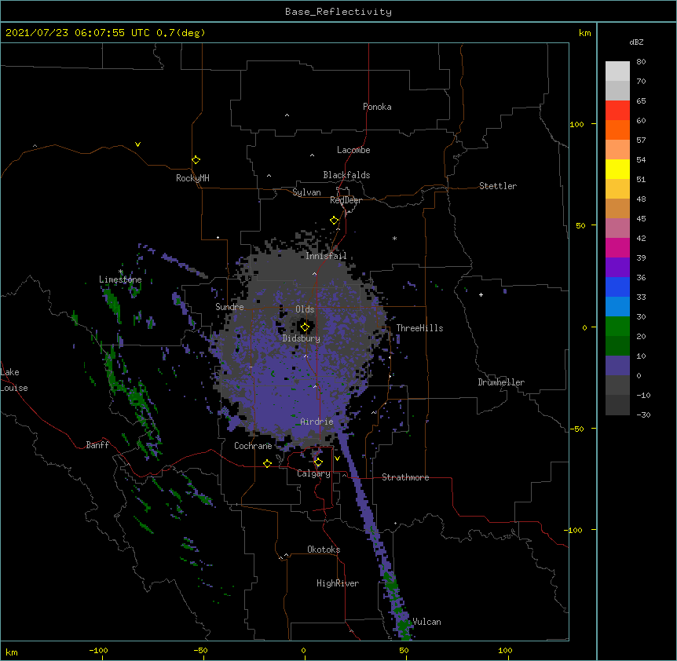Viewport: 677px width, 661px height.
Task: Click the white asterisk marker east of Innisfail
Action: click(394, 238)
